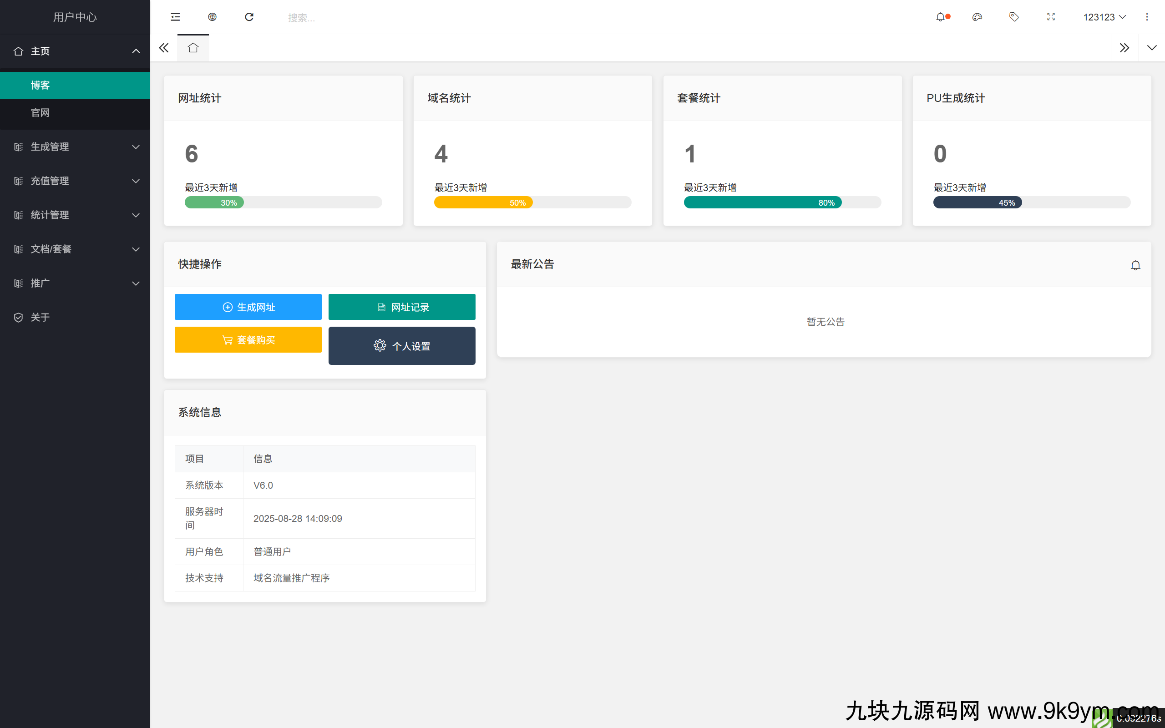Screen dimensions: 1165x728
Task: Click the yellow 套餐购买 button
Action: pos(248,340)
